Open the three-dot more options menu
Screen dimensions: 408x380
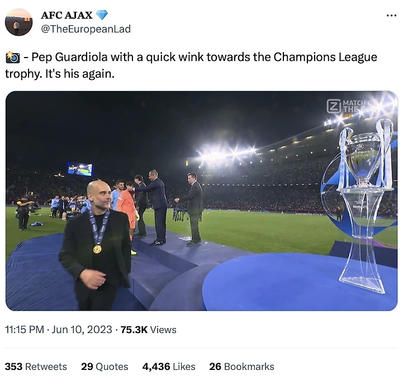point(391,15)
